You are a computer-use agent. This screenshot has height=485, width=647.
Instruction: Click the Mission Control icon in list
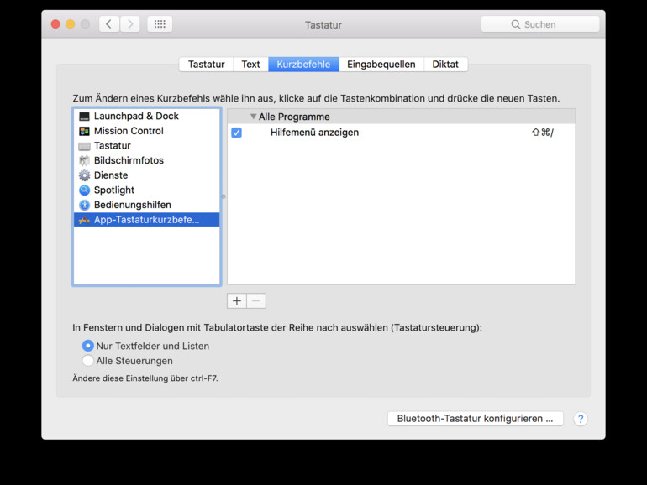coord(84,132)
